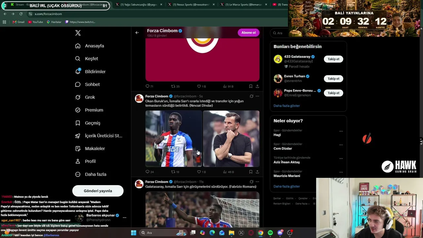Screen dimensions: 423x238
Task: Share the Okan Buruk post
Action: coord(257,172)
